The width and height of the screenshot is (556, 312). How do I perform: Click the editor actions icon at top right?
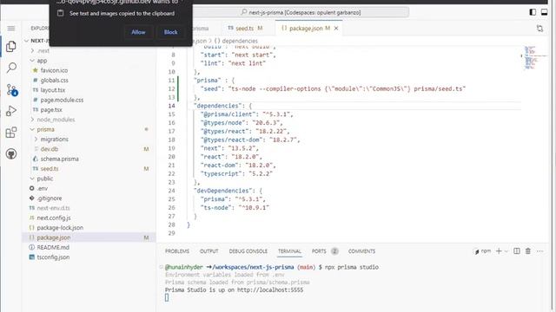coord(539,29)
